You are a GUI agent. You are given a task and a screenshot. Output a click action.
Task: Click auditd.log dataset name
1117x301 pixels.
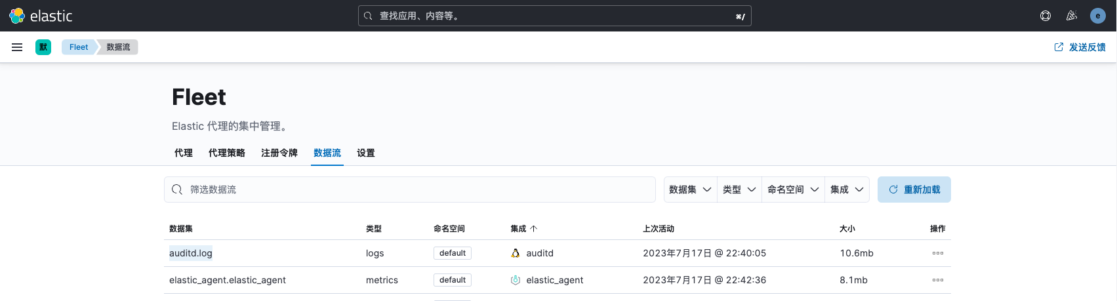click(191, 253)
